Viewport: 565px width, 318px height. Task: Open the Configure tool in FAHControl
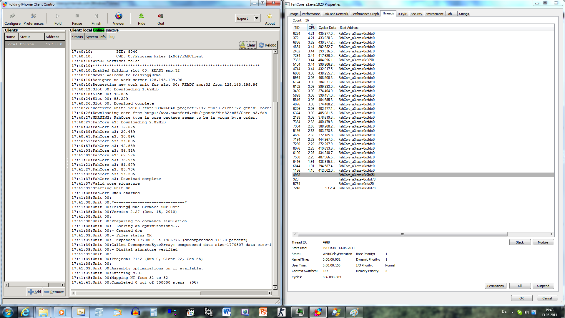pos(12,19)
